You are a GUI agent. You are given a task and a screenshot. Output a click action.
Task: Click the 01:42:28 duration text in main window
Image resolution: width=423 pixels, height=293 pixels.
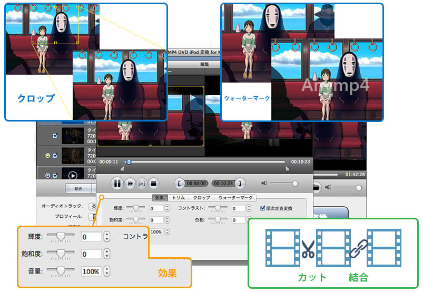[355, 175]
